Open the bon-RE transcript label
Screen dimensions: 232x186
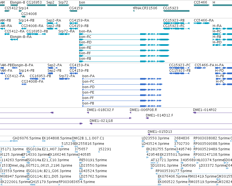[85, 48]
